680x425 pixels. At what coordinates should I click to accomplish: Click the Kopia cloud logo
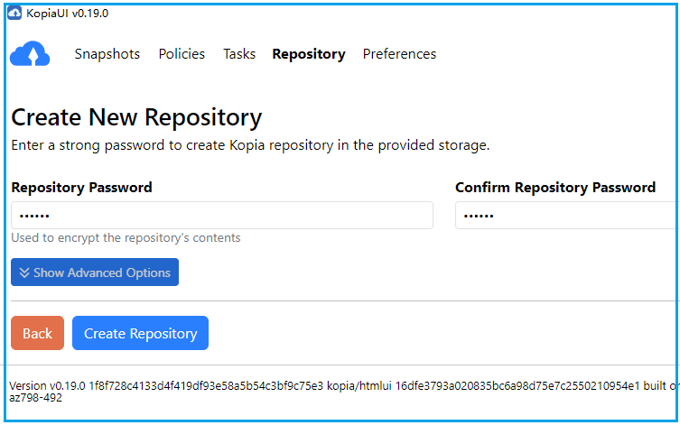click(x=30, y=55)
